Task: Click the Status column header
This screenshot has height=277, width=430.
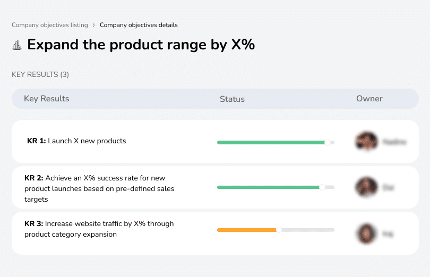Action: 232,99
